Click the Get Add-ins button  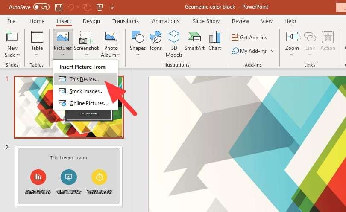(x=250, y=37)
